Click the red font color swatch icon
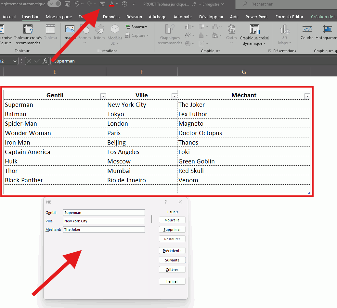 (x=112, y=4)
